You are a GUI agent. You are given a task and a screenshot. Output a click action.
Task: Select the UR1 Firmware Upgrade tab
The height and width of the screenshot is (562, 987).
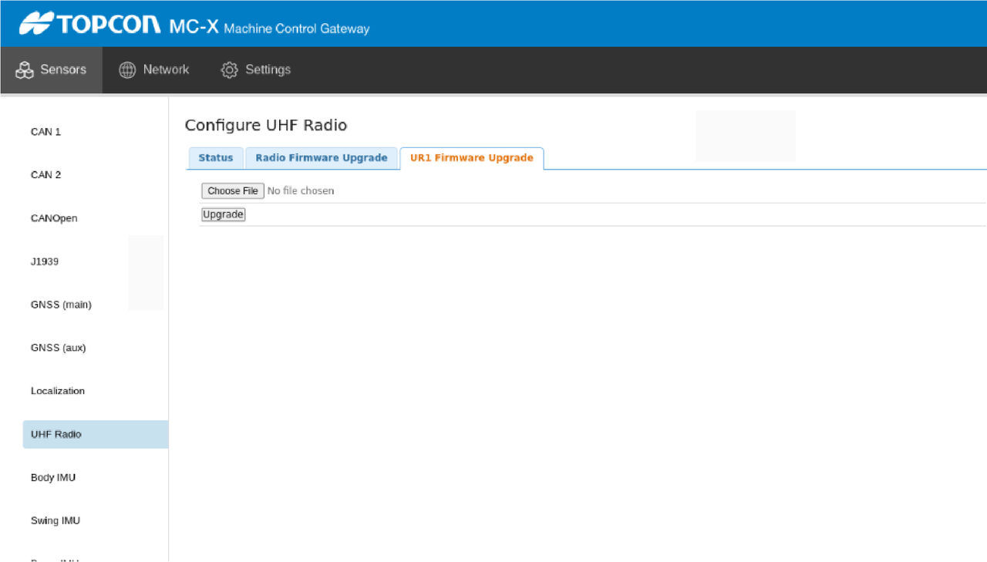[x=471, y=158]
